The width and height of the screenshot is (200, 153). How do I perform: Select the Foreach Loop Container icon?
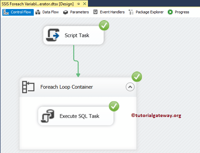click(x=28, y=87)
